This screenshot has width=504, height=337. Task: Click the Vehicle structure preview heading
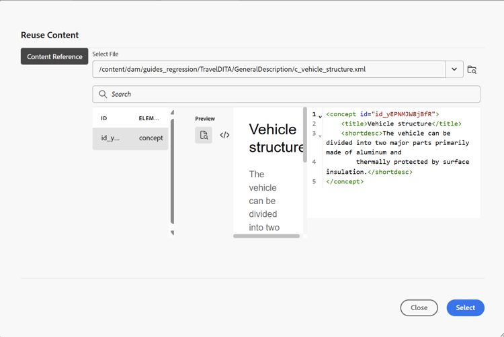pyautogui.click(x=276, y=138)
